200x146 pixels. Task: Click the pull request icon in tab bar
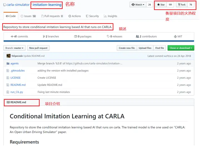[x=42, y=16]
